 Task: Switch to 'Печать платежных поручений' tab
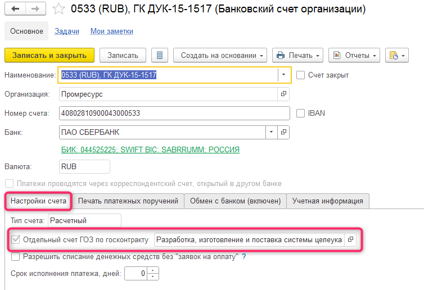(128, 201)
